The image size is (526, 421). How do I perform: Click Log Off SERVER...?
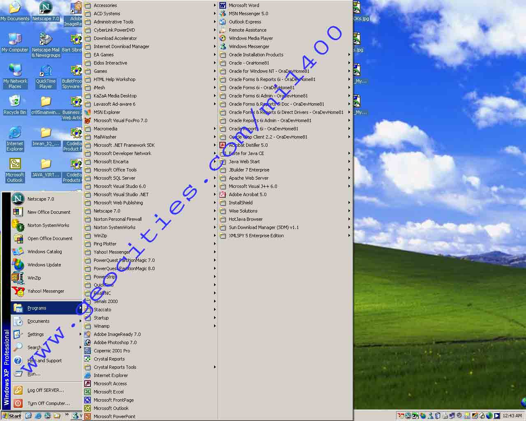coord(46,390)
